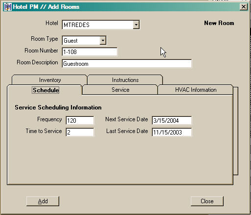This screenshot has height=215, width=251.
Task: Switch to the Inventory tab
Action: click(50, 80)
